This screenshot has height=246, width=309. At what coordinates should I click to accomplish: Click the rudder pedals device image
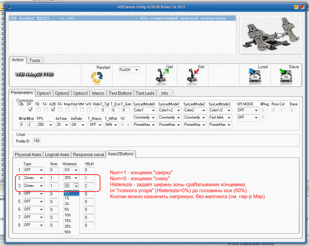pos(271,35)
